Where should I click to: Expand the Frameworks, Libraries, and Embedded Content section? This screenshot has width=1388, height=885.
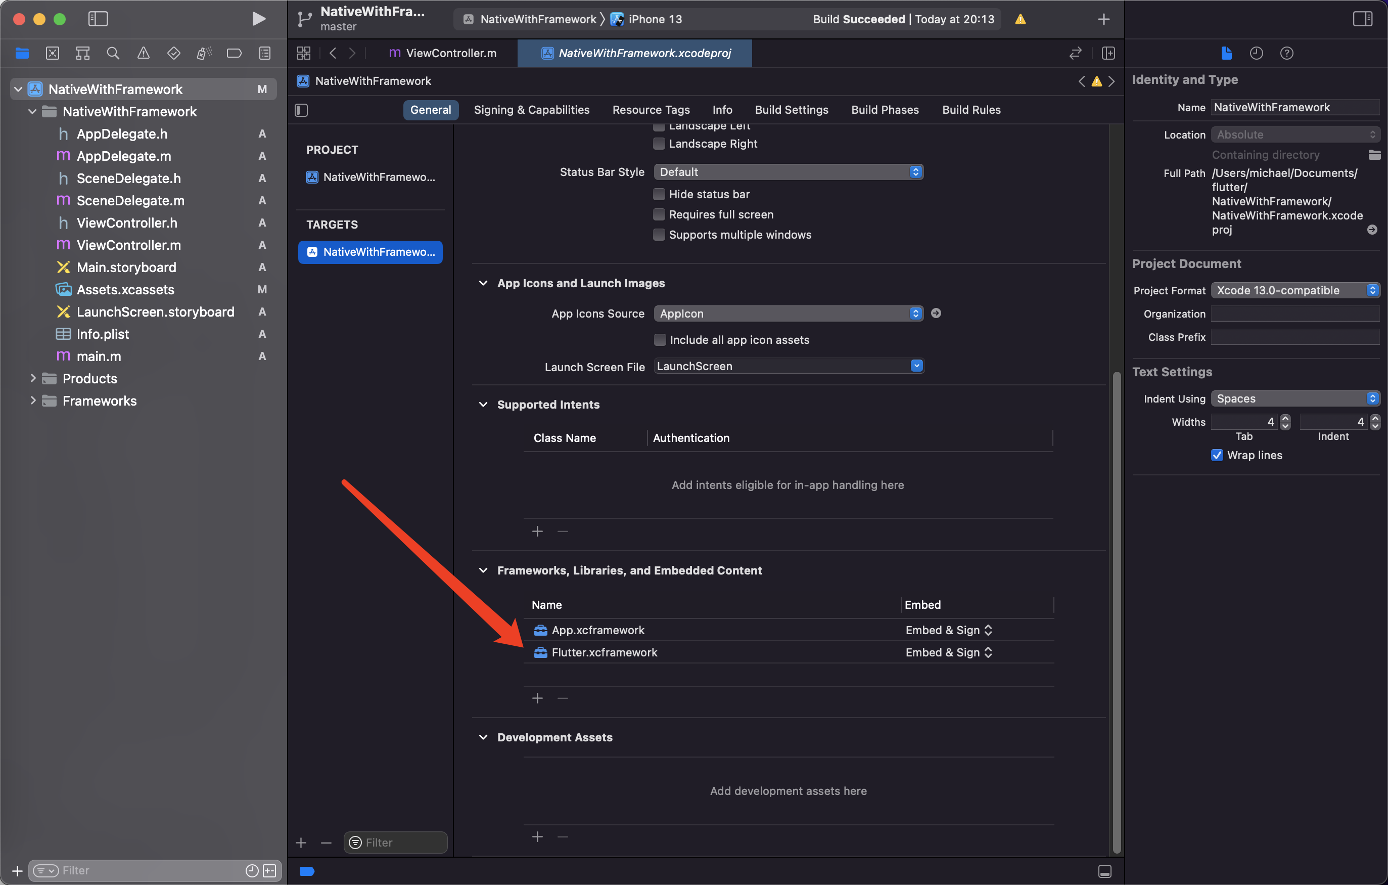[x=484, y=570]
